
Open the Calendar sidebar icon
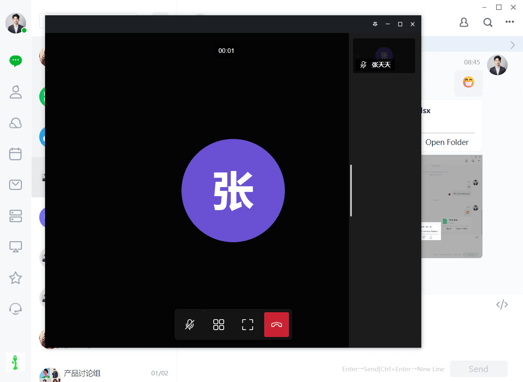16,154
